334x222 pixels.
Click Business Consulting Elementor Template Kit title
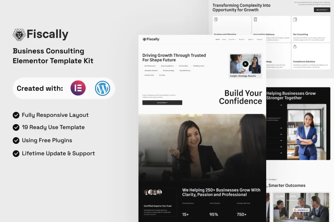click(53, 56)
